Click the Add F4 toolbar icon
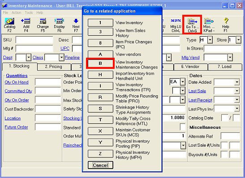This screenshot has height=178, width=245. coord(26,25)
